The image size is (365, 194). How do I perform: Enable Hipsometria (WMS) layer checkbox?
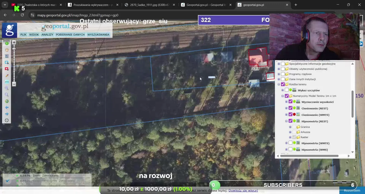click(290, 149)
